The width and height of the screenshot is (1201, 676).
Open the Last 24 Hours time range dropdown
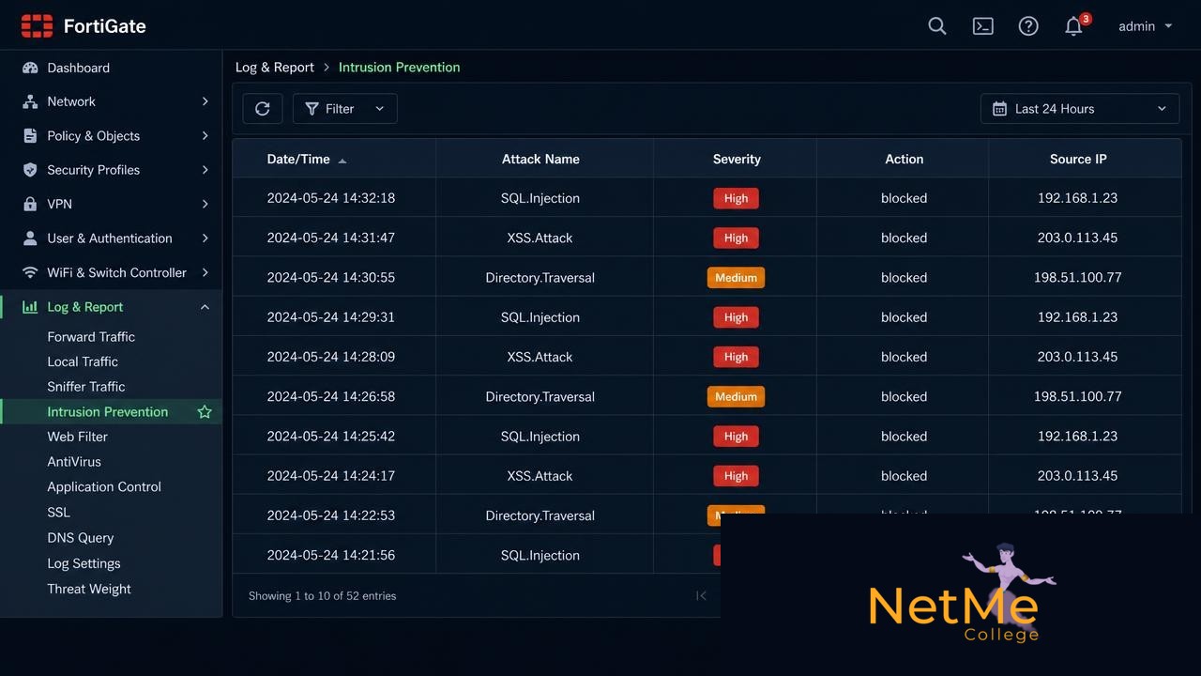1080,109
